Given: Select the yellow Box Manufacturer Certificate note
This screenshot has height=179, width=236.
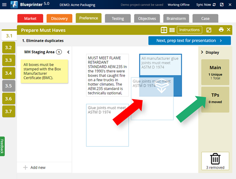Looking at the screenshot, I should 44,71.
